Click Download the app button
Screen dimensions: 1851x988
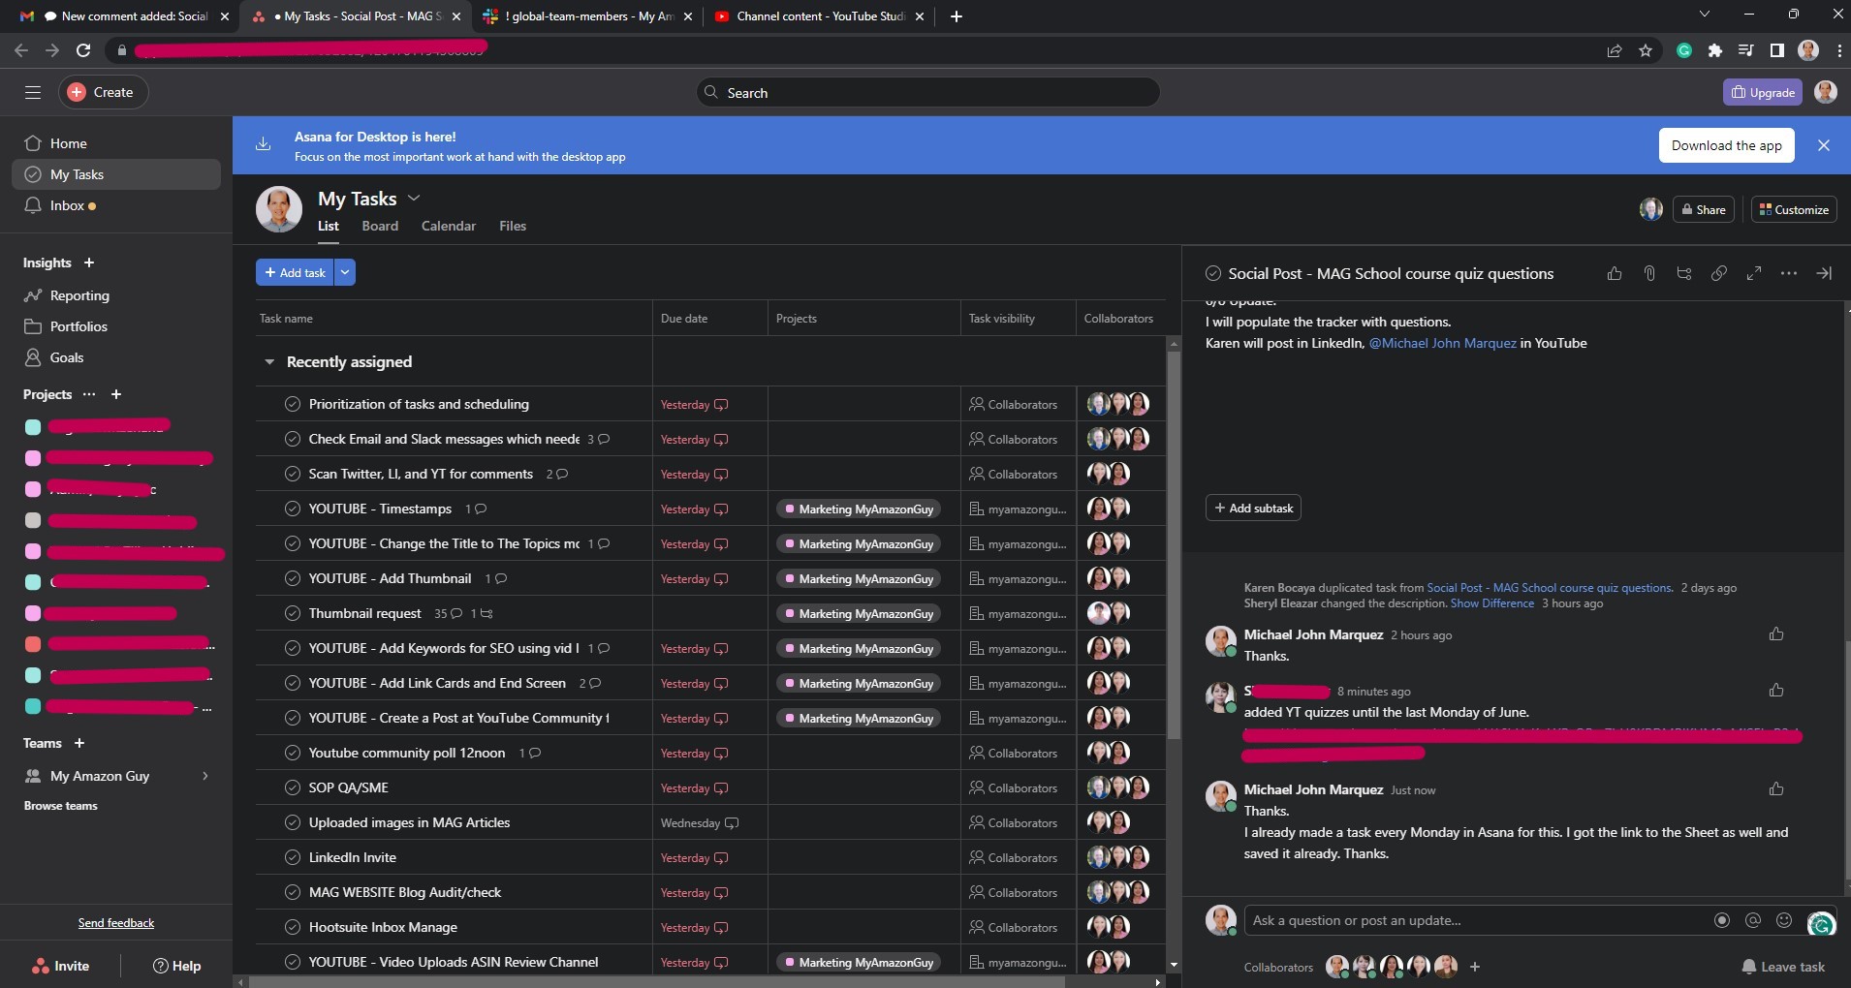point(1726,145)
